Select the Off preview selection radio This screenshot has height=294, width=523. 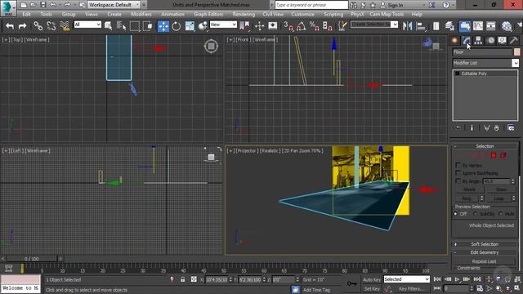456,214
